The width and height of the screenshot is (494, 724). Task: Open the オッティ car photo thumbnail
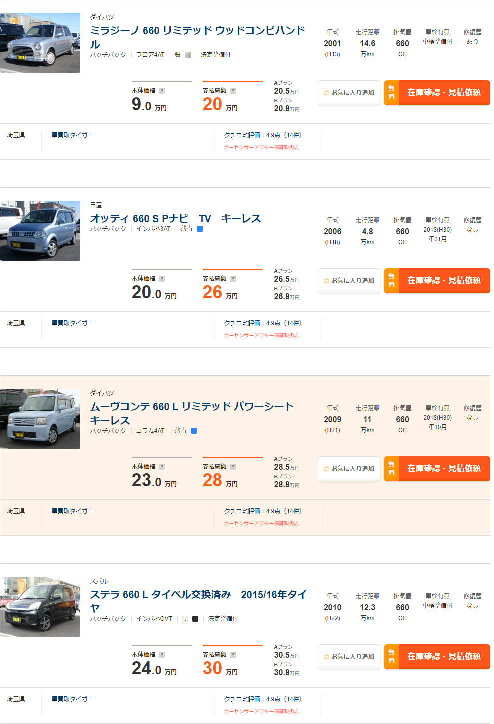[40, 231]
